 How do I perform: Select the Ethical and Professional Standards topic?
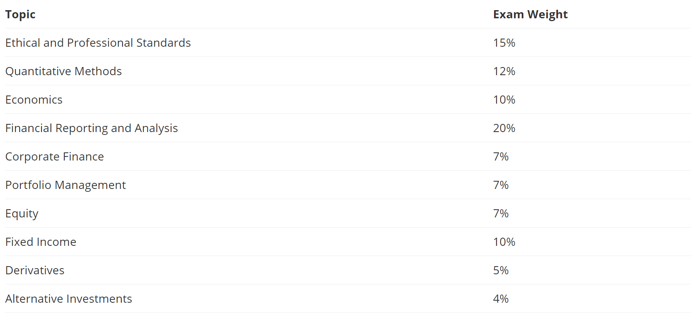coord(98,43)
